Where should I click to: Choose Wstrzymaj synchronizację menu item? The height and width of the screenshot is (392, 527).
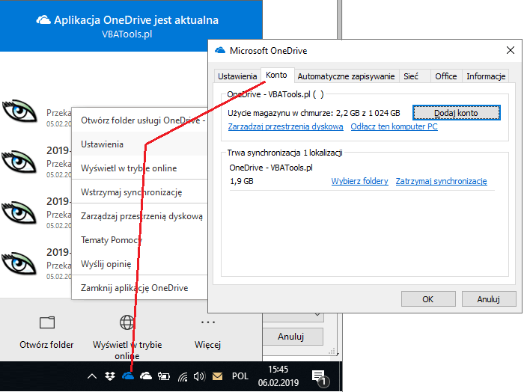pyautogui.click(x=140, y=192)
